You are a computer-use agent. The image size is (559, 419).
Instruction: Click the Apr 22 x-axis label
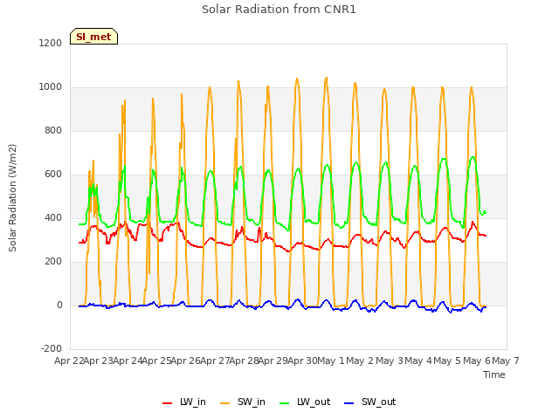[x=69, y=361]
